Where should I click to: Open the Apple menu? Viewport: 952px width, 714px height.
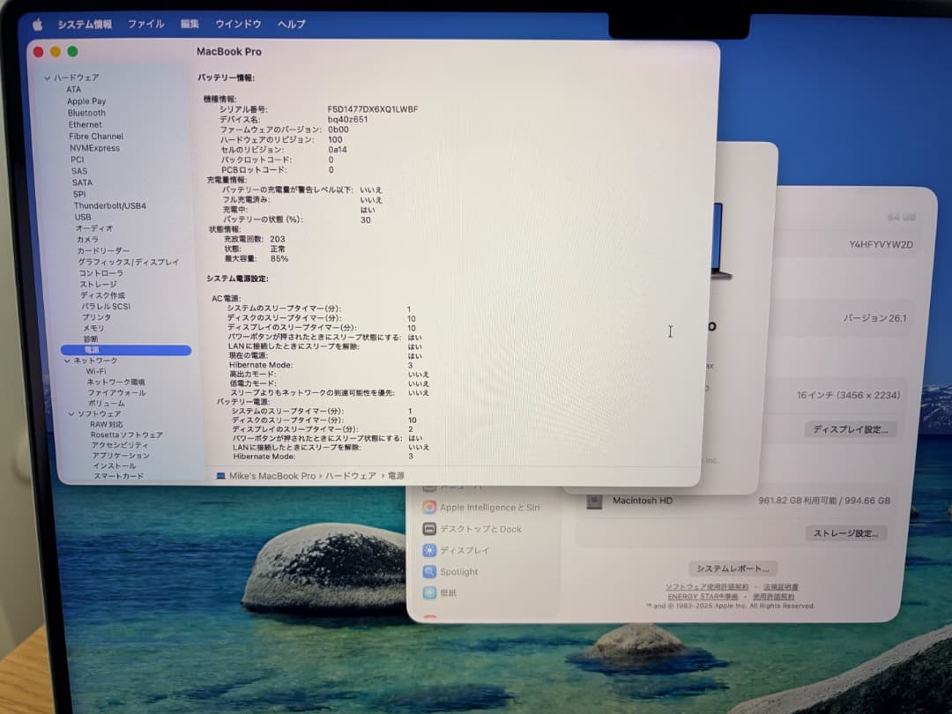(38, 25)
